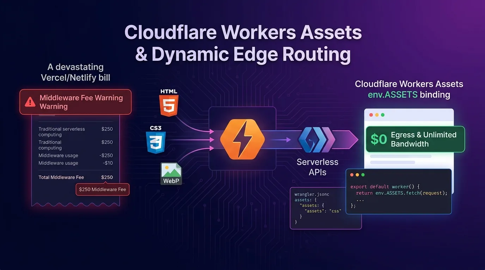Click the orange lightning bolt hexagon
Image resolution: width=485 pixels, height=270 pixels.
pyautogui.click(x=242, y=140)
